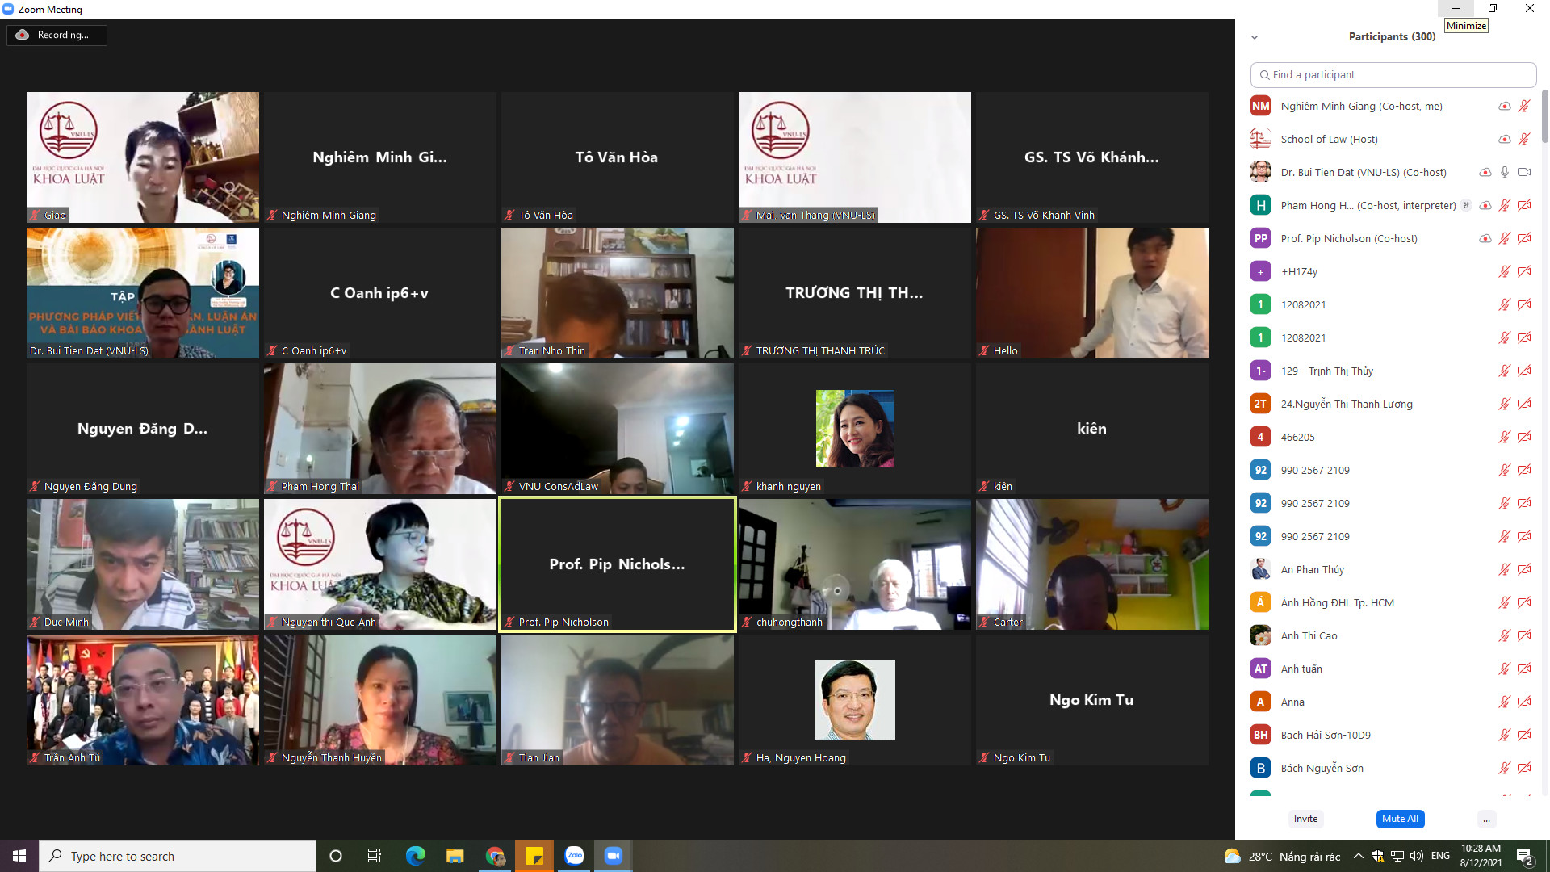This screenshot has height=872, width=1550.
Task: Click cloud recording icon next to School of Law
Action: tap(1504, 139)
